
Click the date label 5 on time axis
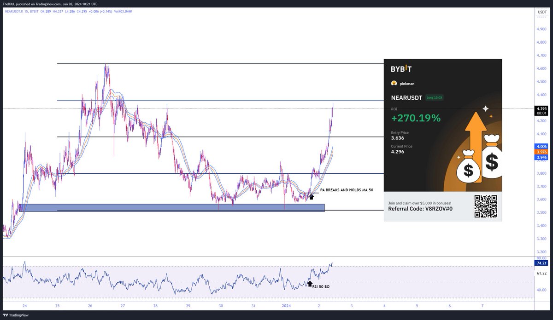(x=417, y=306)
